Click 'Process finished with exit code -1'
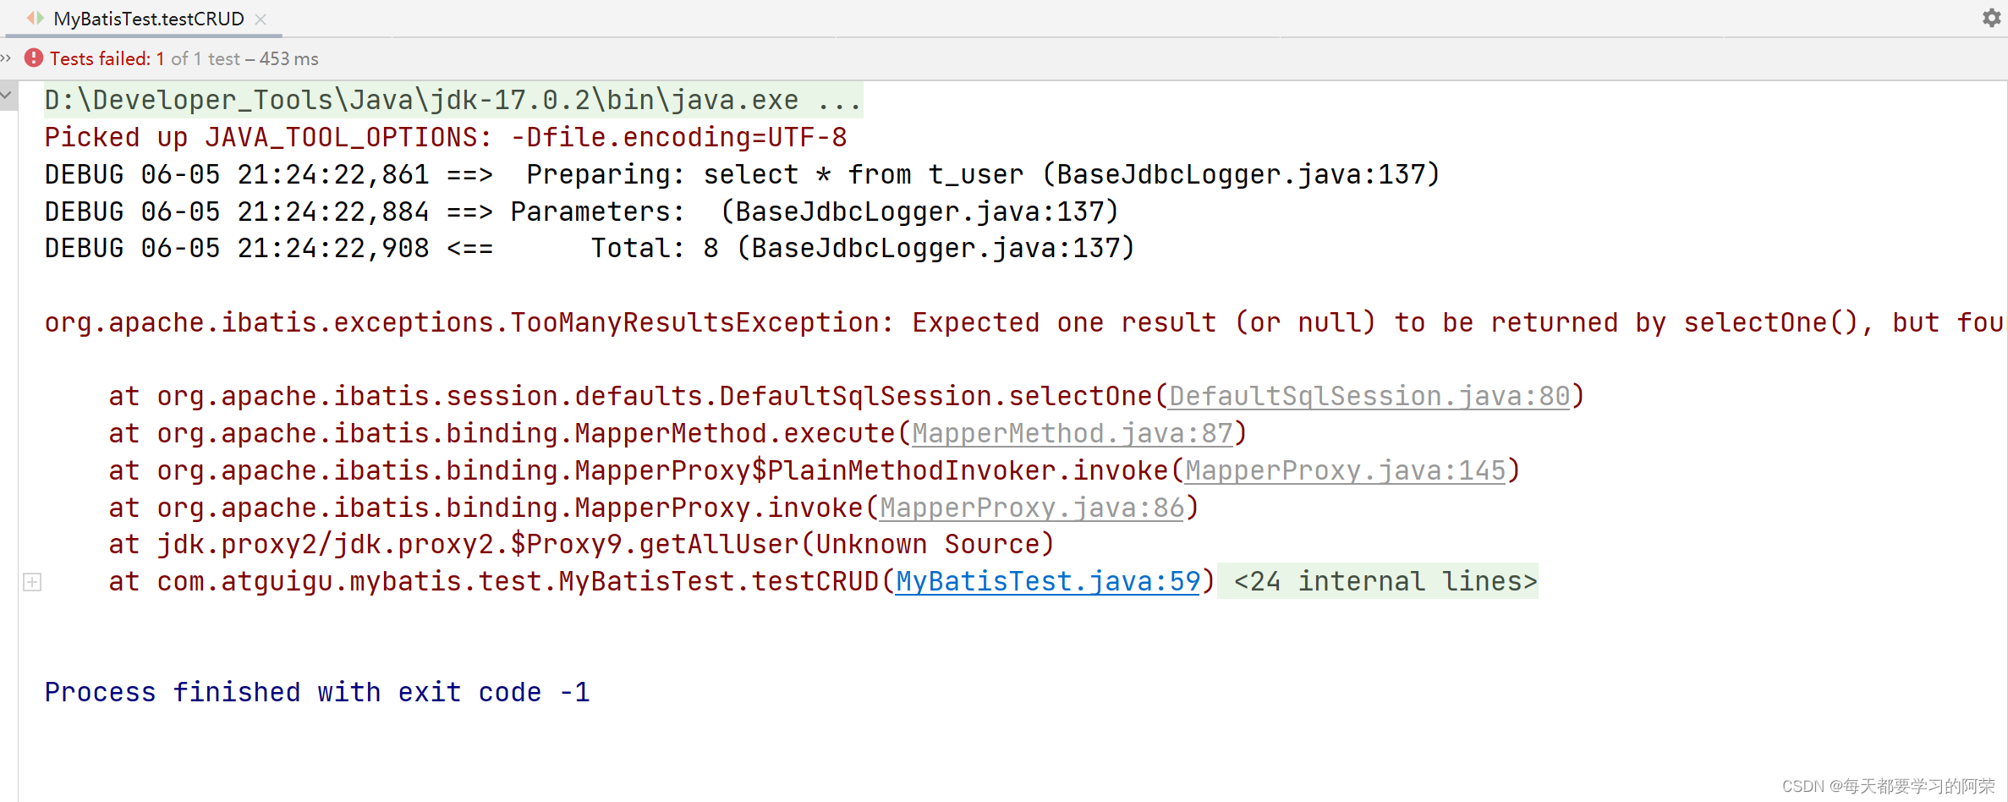The image size is (2008, 802). tap(317, 692)
